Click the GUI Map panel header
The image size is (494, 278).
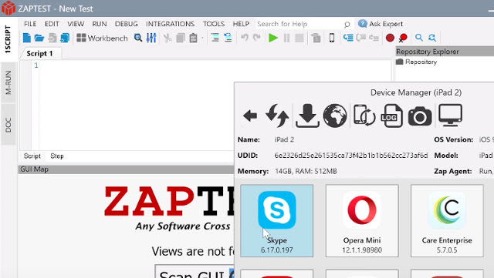126,169
